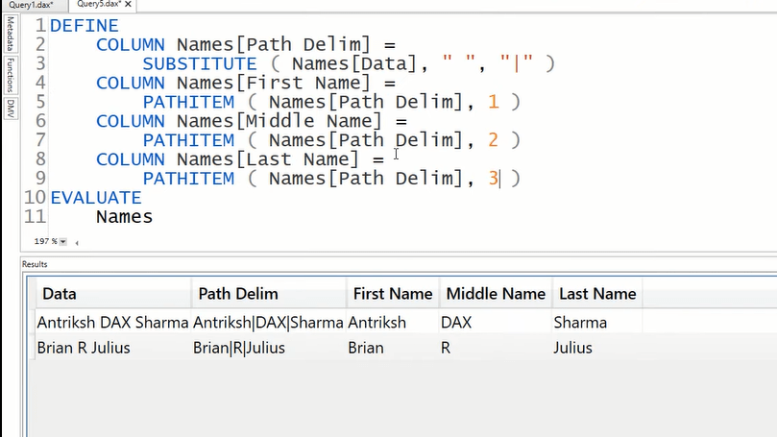
Task: Select the First Name cell 'Antriksh'
Action: [x=392, y=323]
